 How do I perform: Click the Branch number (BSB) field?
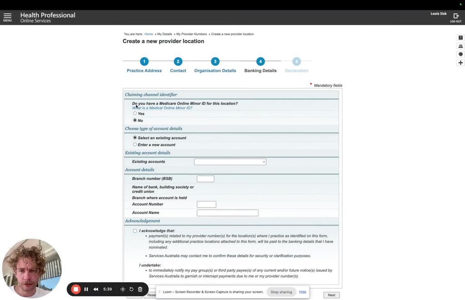(206, 179)
